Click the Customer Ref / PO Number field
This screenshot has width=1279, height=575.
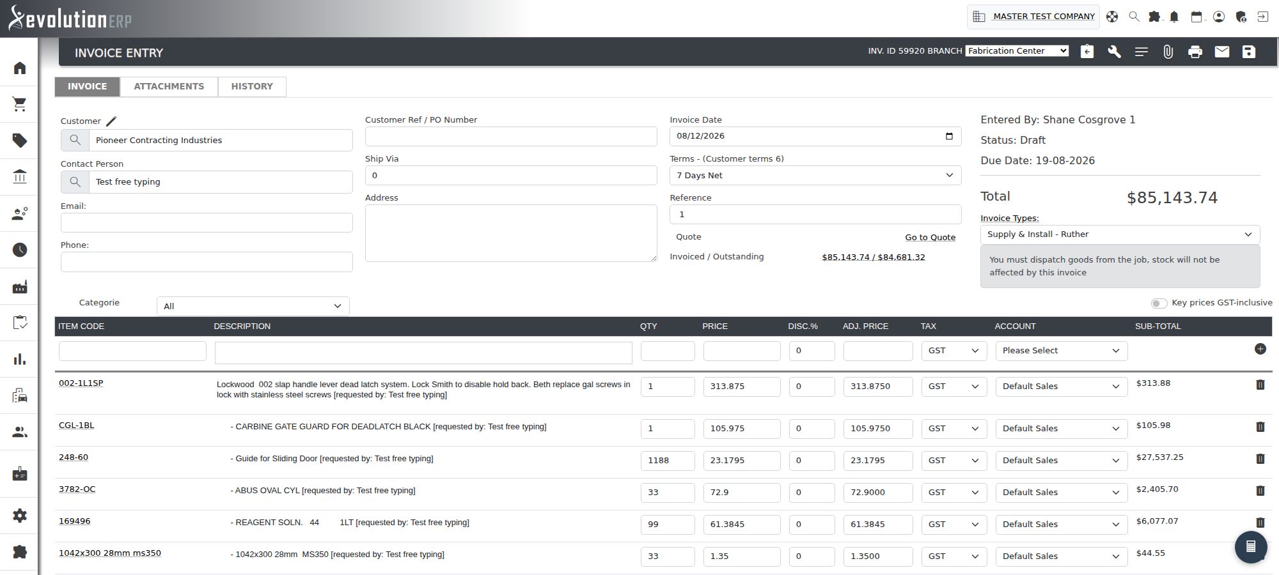511,136
